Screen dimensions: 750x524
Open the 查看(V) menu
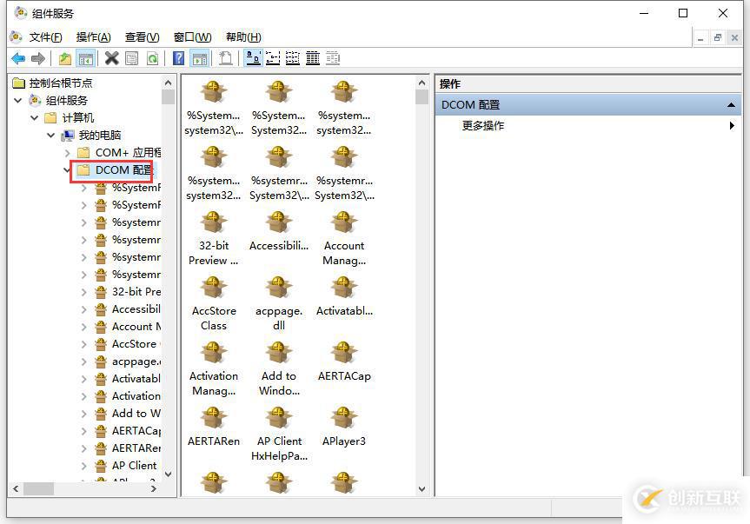(142, 36)
